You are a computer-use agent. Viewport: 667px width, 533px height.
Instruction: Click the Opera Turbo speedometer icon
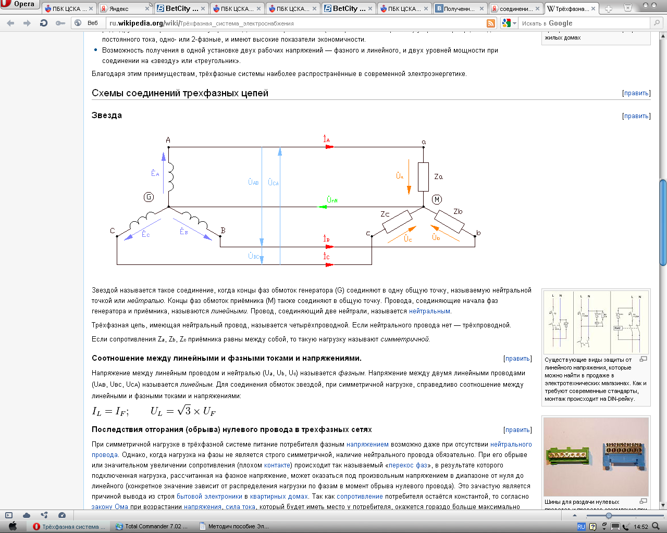pyautogui.click(x=62, y=515)
